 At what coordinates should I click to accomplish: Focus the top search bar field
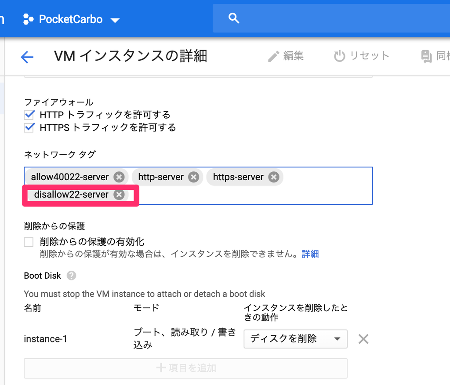(331, 18)
